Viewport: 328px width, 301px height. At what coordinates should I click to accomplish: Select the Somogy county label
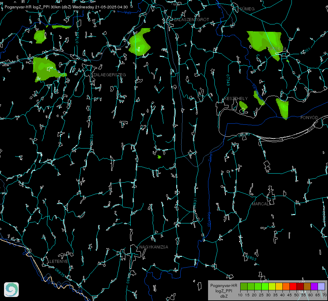(x=209, y=220)
